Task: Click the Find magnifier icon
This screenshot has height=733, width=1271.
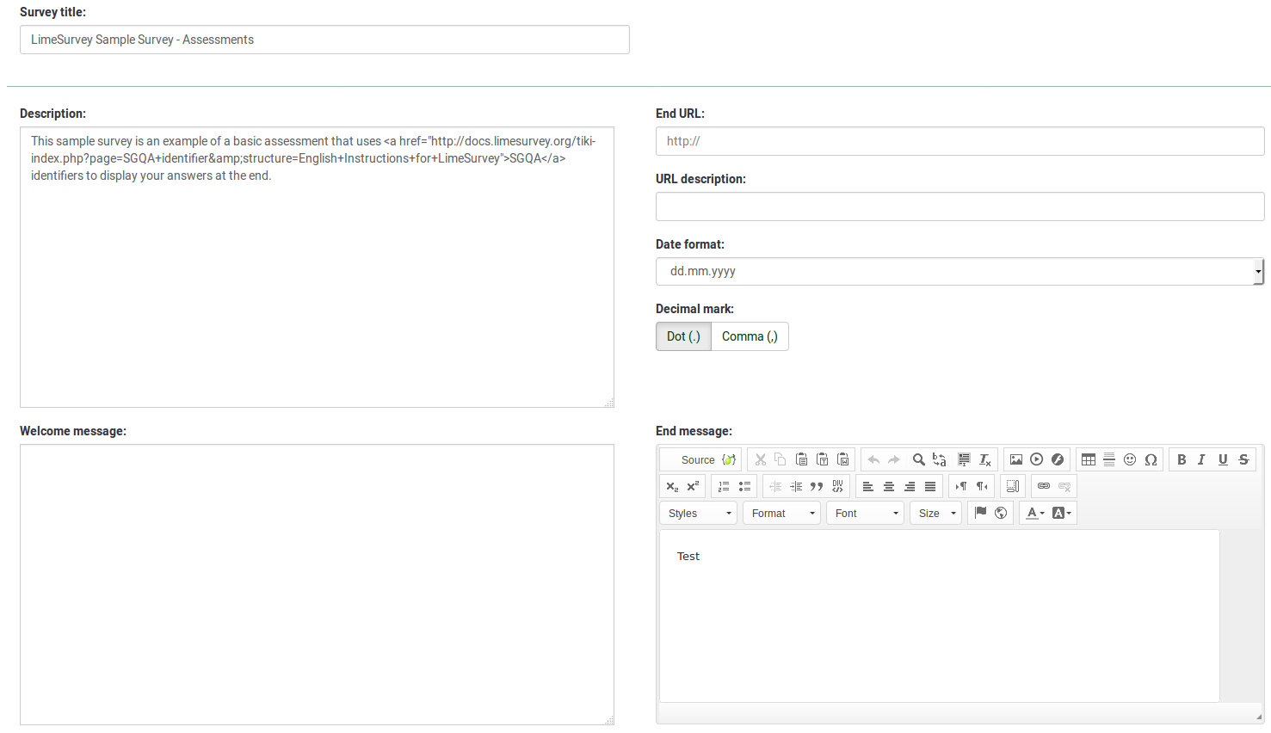Action: (x=918, y=459)
